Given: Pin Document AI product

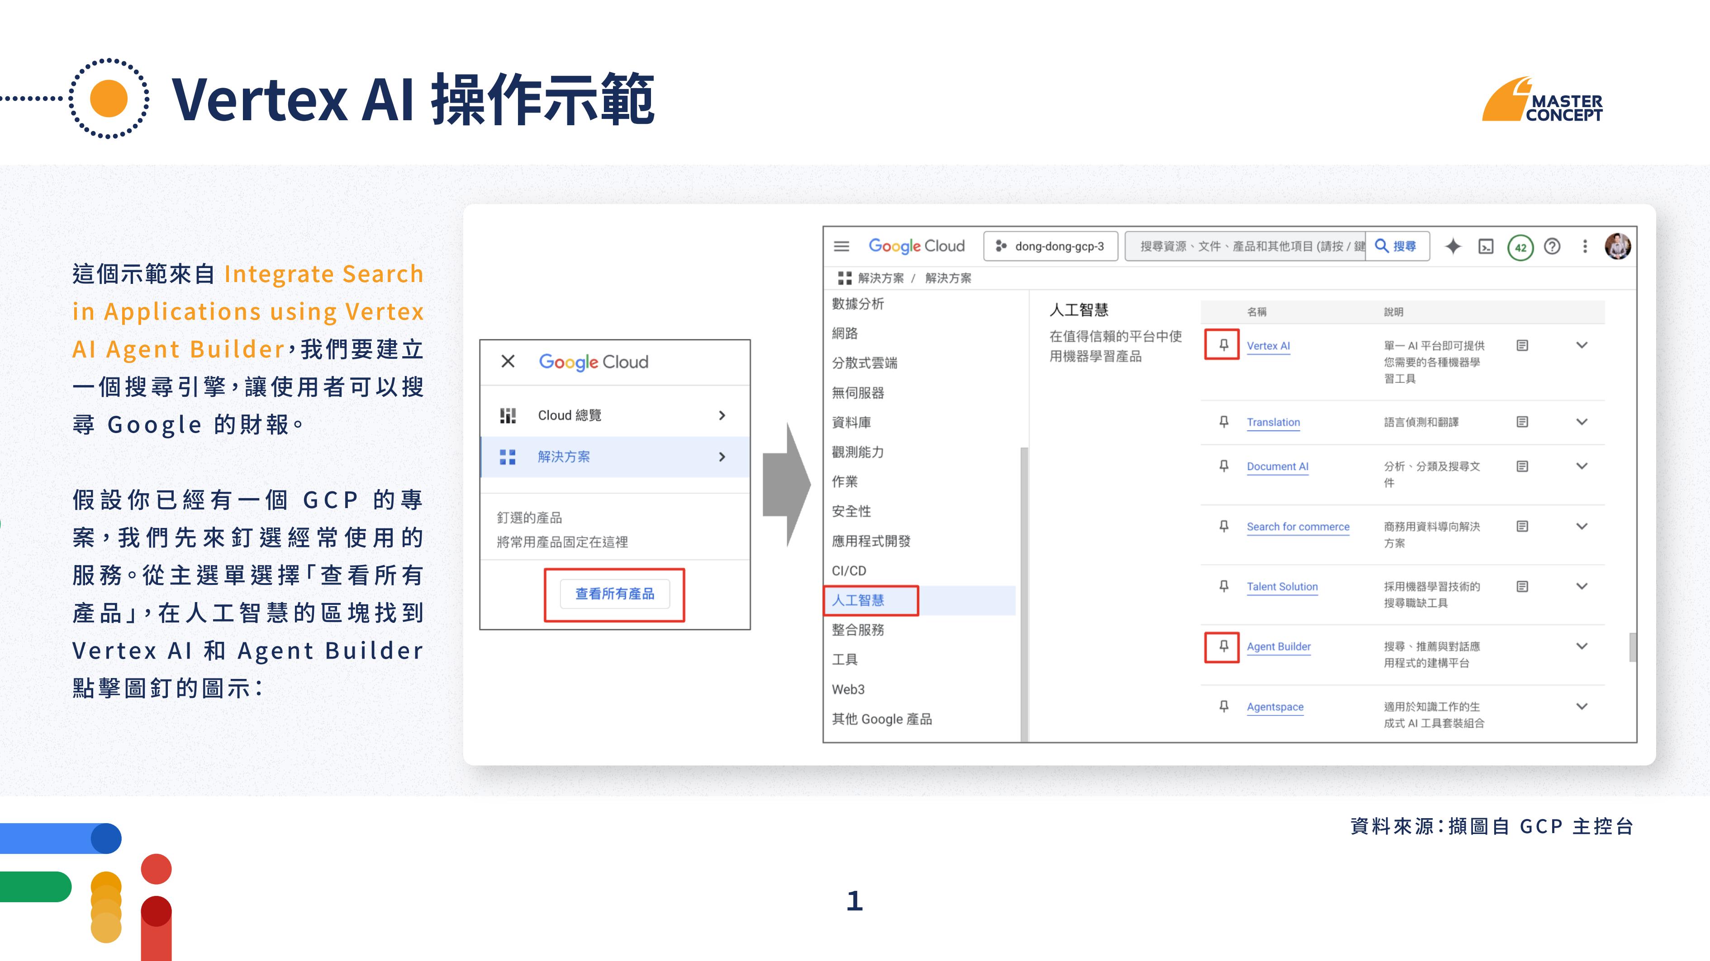Looking at the screenshot, I should [1223, 466].
